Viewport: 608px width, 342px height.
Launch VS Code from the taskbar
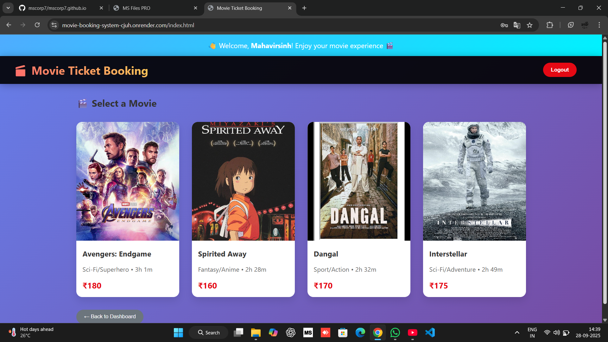tap(429, 332)
